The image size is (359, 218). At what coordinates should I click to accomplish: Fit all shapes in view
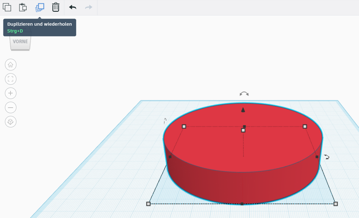click(x=11, y=79)
